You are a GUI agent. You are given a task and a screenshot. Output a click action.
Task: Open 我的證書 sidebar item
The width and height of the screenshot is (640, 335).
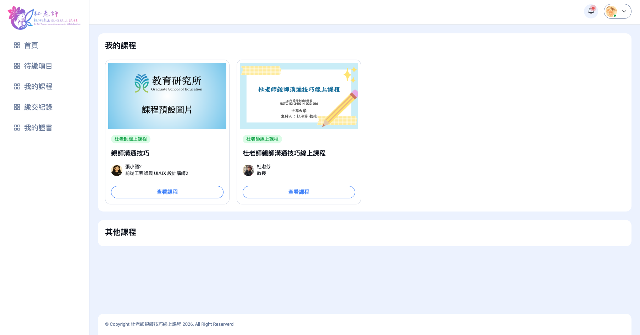(x=38, y=128)
